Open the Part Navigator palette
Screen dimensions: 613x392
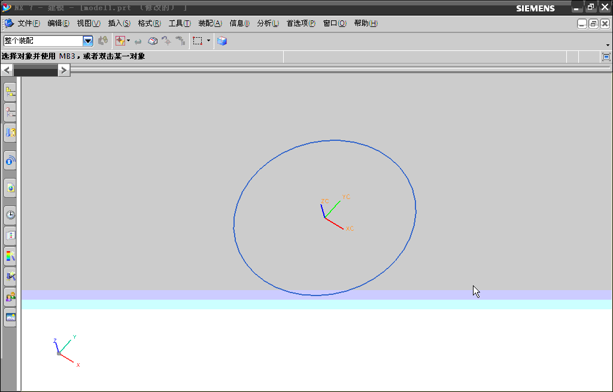tap(10, 132)
